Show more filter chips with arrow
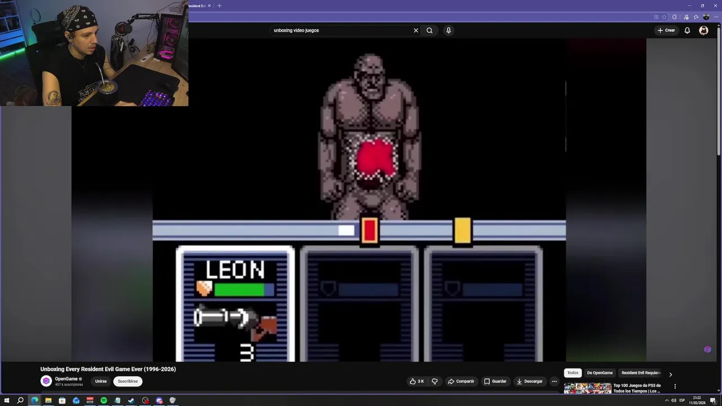This screenshot has width=722, height=406. click(670, 374)
